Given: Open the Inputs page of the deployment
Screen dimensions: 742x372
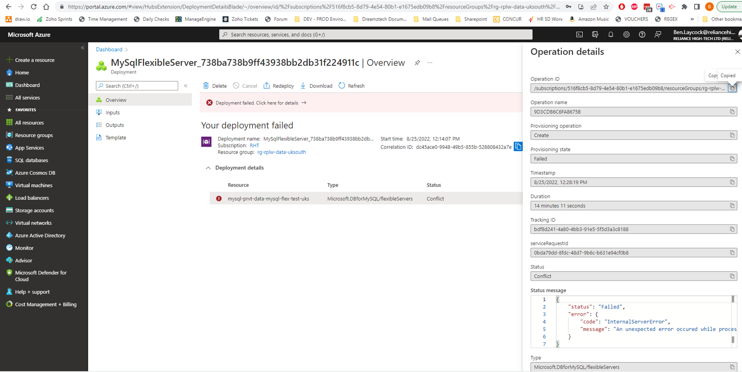Looking at the screenshot, I should pos(112,112).
